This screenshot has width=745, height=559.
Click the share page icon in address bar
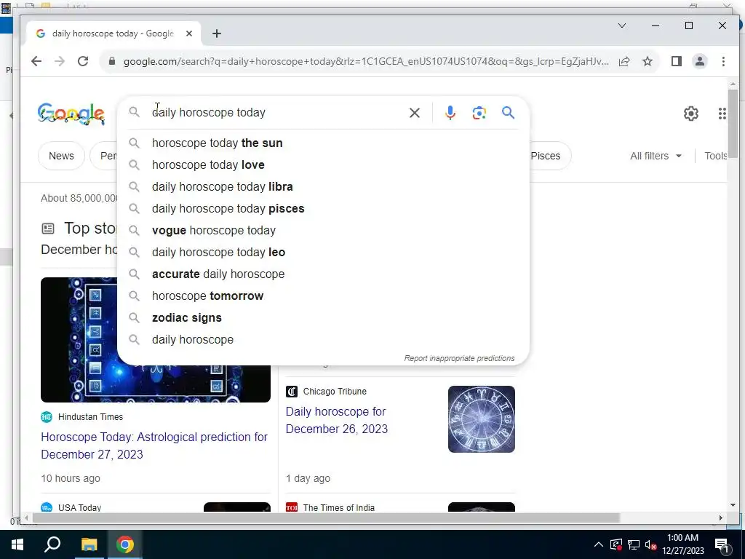click(x=624, y=61)
